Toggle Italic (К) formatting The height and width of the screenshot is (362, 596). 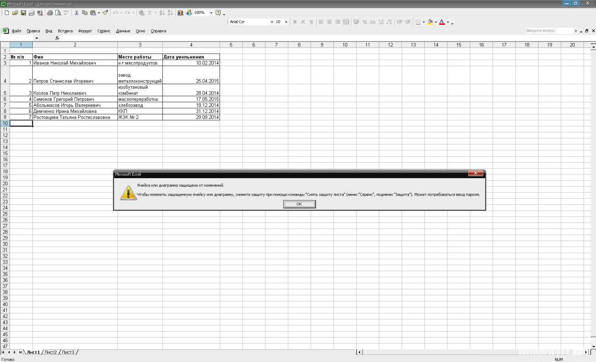[x=303, y=22]
